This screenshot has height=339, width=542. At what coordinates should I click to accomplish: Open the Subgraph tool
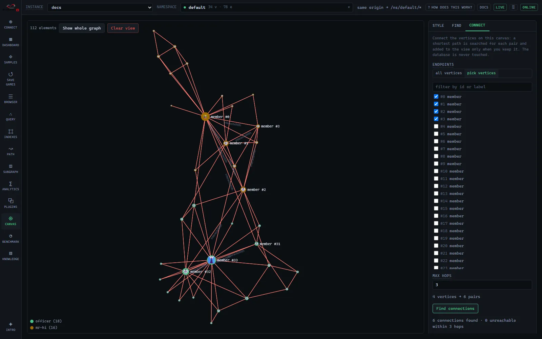(11, 169)
